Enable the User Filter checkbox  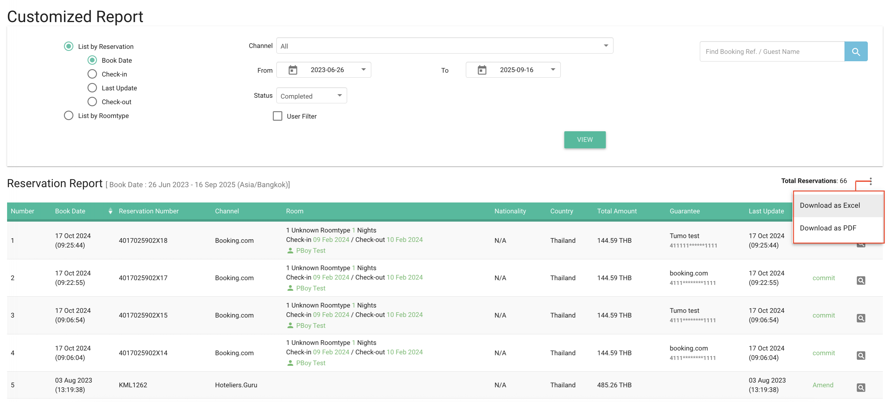(x=277, y=116)
